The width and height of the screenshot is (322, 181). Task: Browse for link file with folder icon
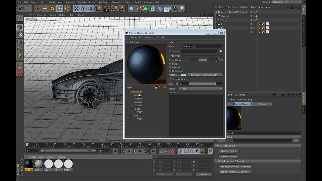(221, 51)
